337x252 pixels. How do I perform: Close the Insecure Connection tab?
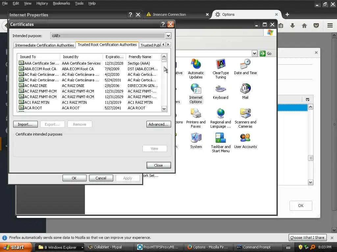[x=207, y=14]
